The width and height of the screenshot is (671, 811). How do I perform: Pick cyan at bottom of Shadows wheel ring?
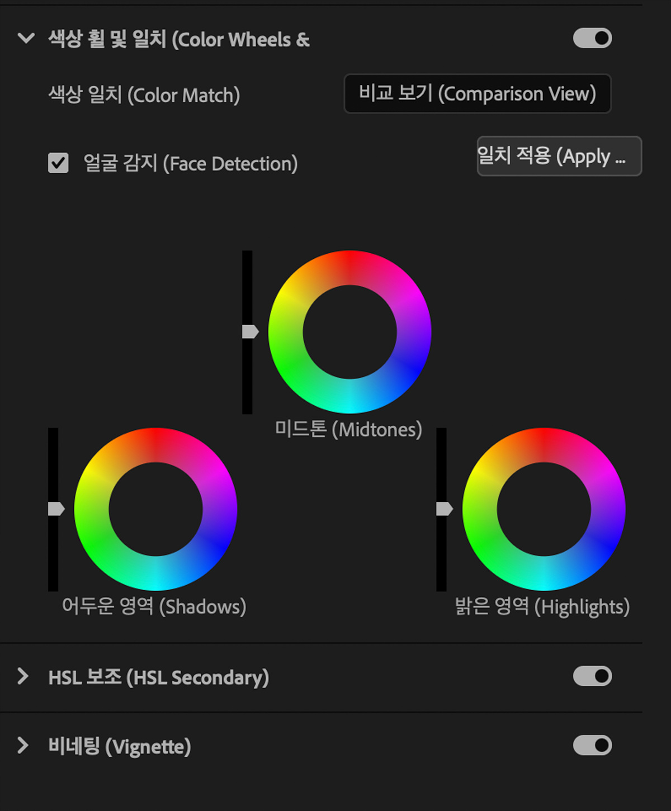155,573
